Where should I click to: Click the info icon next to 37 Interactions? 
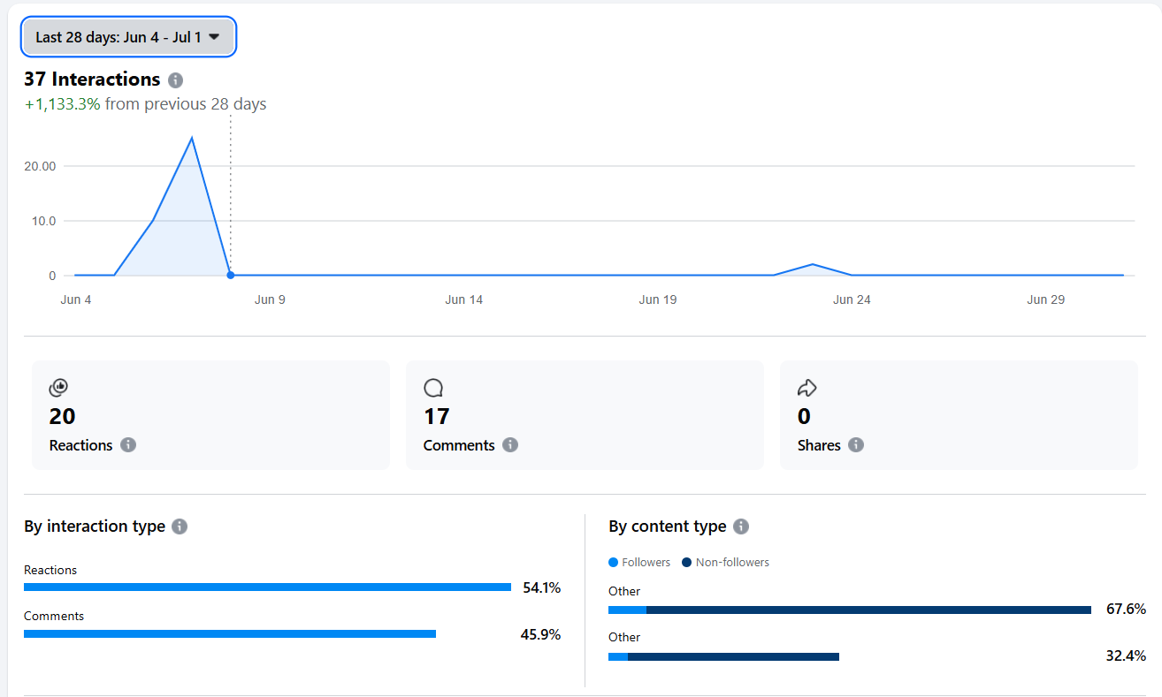175,80
